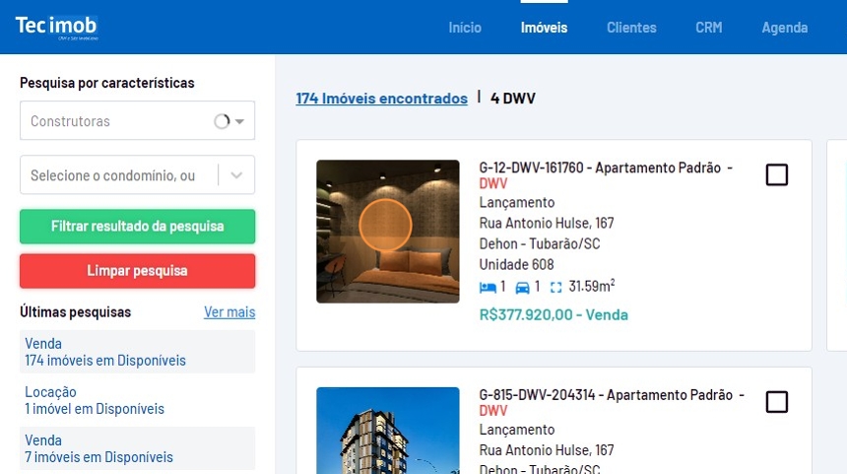Open the Construtoras dropdown arrow

tap(239, 122)
